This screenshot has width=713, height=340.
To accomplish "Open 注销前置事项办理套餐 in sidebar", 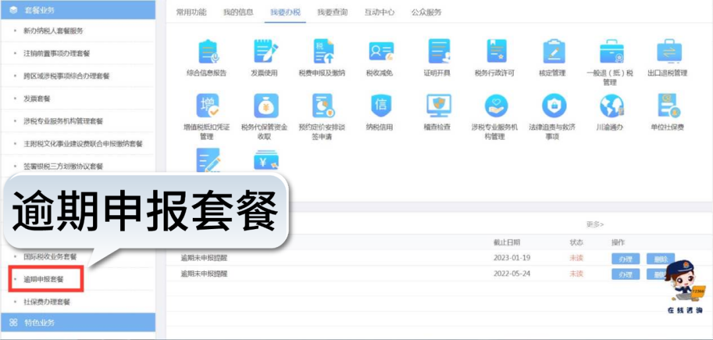I will coord(57,53).
